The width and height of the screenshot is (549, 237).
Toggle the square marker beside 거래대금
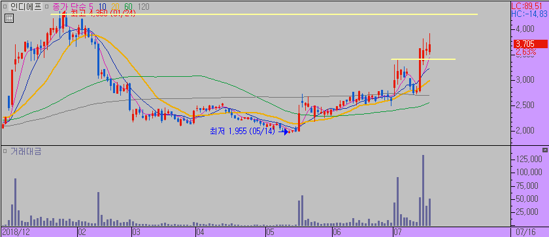point(5,152)
